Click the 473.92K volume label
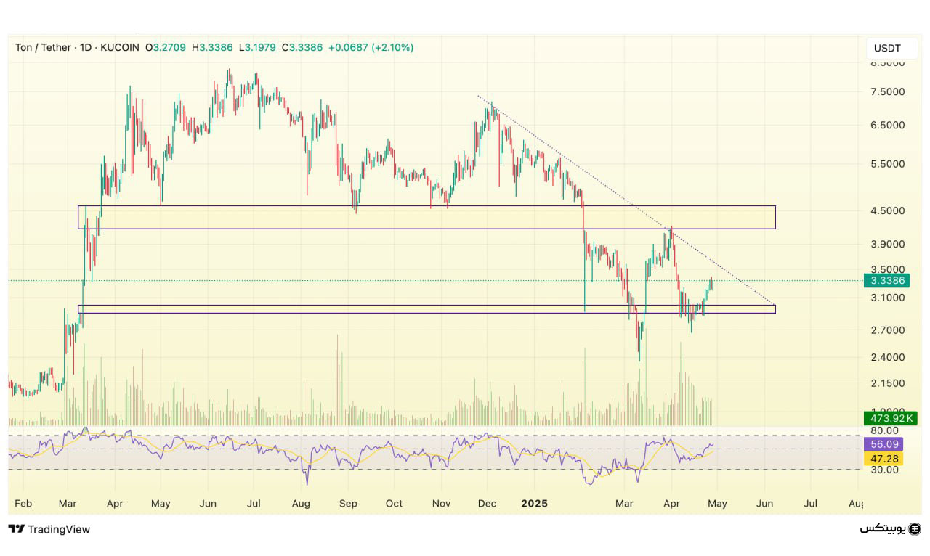Image resolution: width=930 pixels, height=556 pixels. (887, 418)
